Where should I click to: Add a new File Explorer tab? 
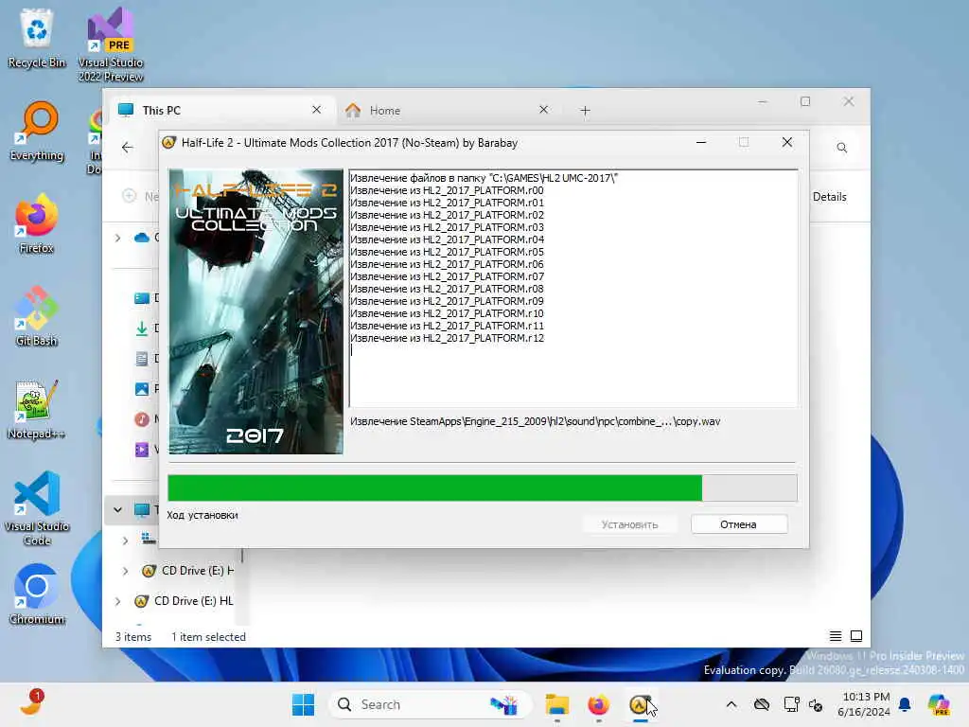click(585, 111)
